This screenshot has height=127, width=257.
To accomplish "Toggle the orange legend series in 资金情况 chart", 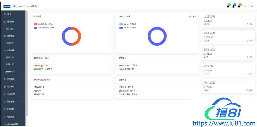I will tap(36, 24).
